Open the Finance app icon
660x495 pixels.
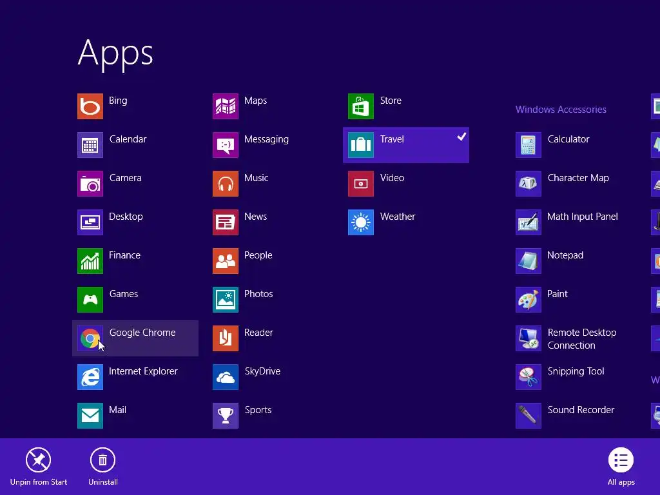[x=90, y=261]
